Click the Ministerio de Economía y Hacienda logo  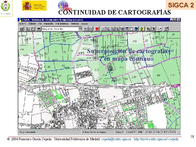pos(34,6)
